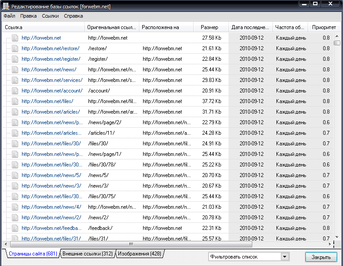Select link http://forwebm.net/services/
The image size is (343, 266).
(52, 80)
